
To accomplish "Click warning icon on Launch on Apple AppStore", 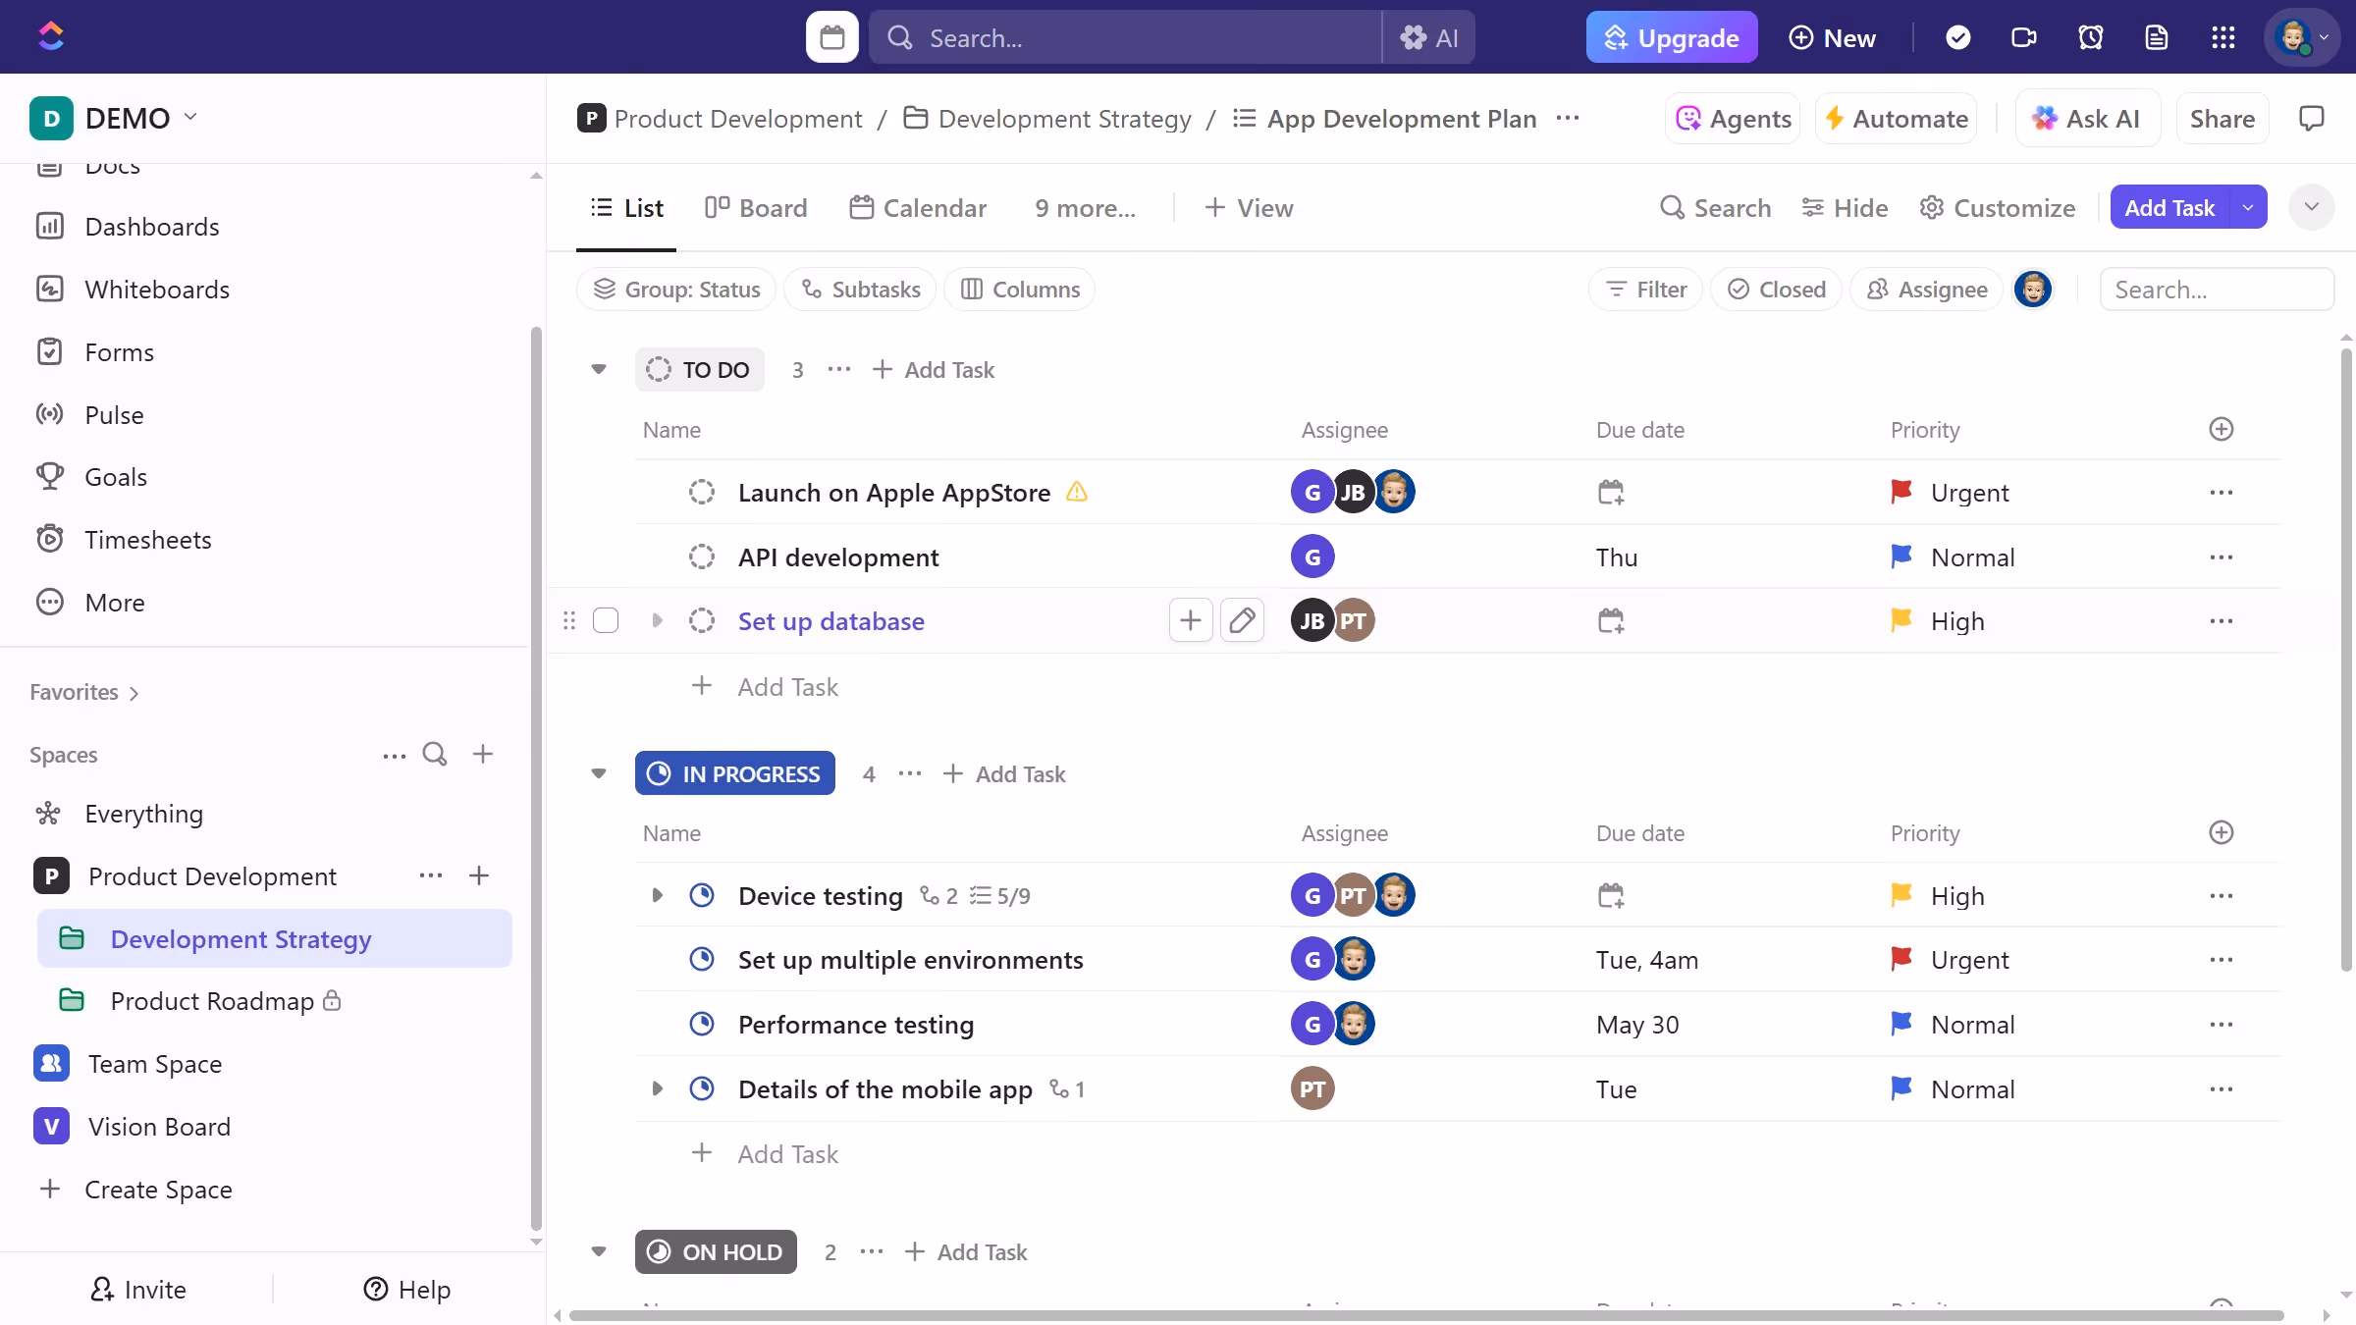I will [1077, 491].
